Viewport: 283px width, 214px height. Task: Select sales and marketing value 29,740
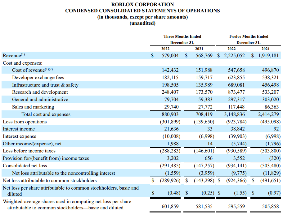tap(171, 107)
